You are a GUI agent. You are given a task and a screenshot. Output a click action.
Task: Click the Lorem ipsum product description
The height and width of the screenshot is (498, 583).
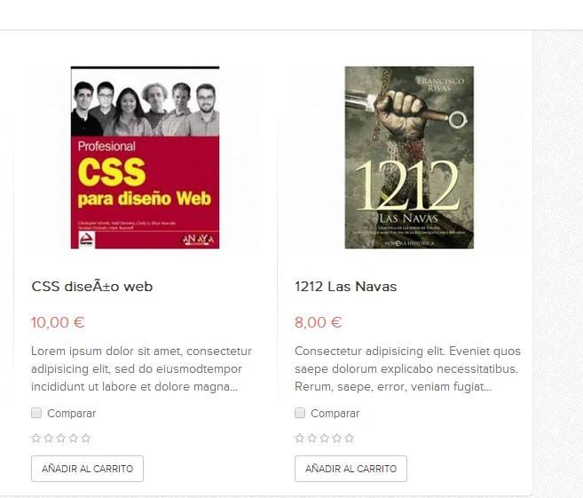pos(142,369)
